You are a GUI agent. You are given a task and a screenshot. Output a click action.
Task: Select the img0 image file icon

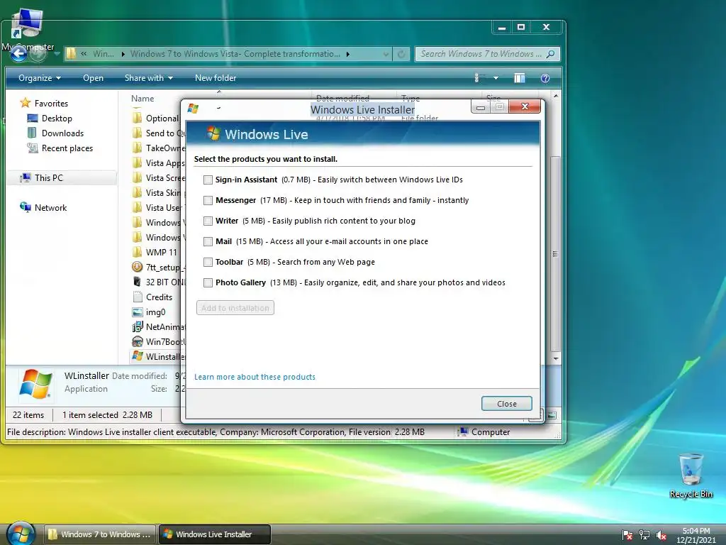137,312
